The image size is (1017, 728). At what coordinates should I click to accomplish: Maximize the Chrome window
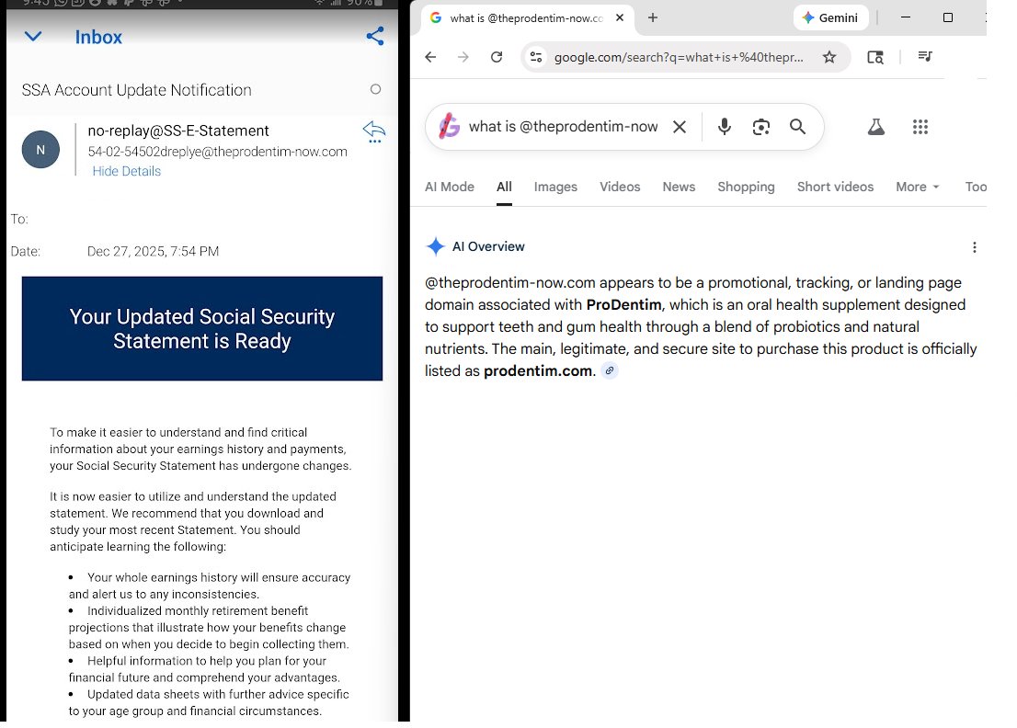948,17
